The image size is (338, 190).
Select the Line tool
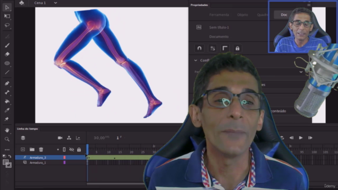click(x=7, y=72)
